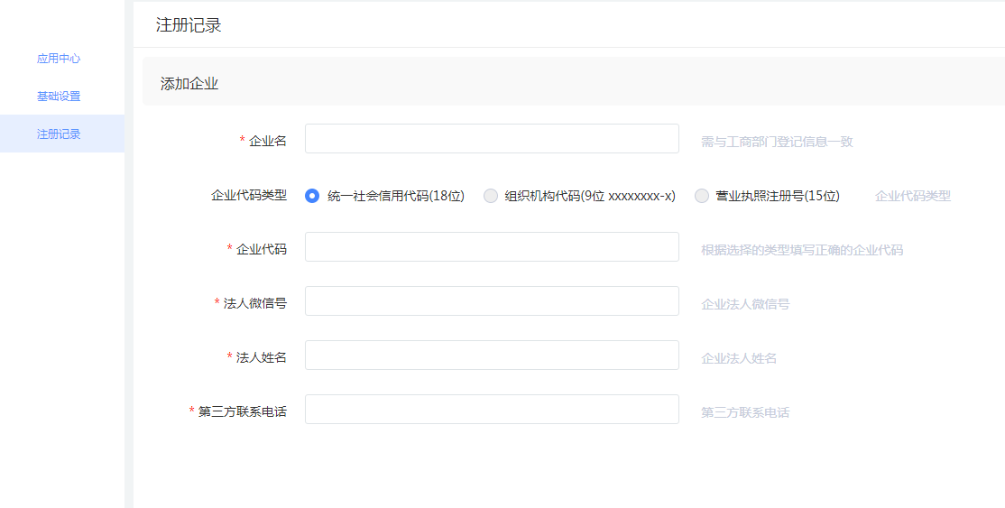The height and width of the screenshot is (508, 1005).
Task: Click hint text 企业法人姓名
Action: [738, 358]
